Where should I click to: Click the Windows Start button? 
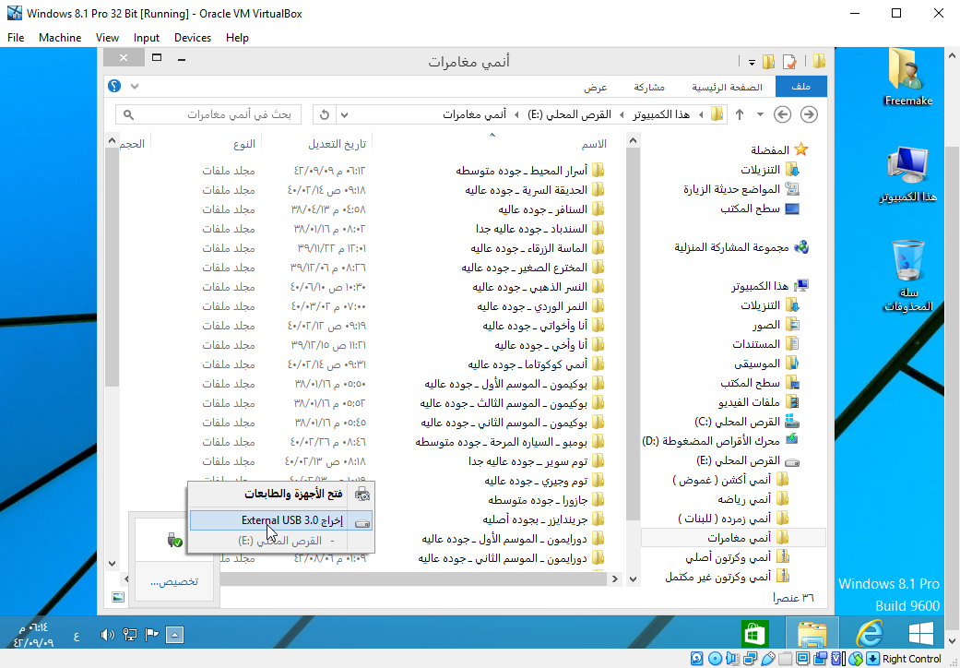(921, 633)
